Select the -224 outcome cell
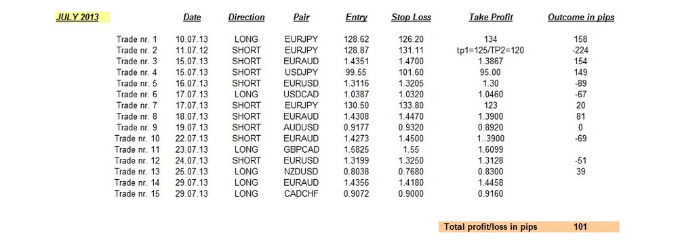 [580, 51]
